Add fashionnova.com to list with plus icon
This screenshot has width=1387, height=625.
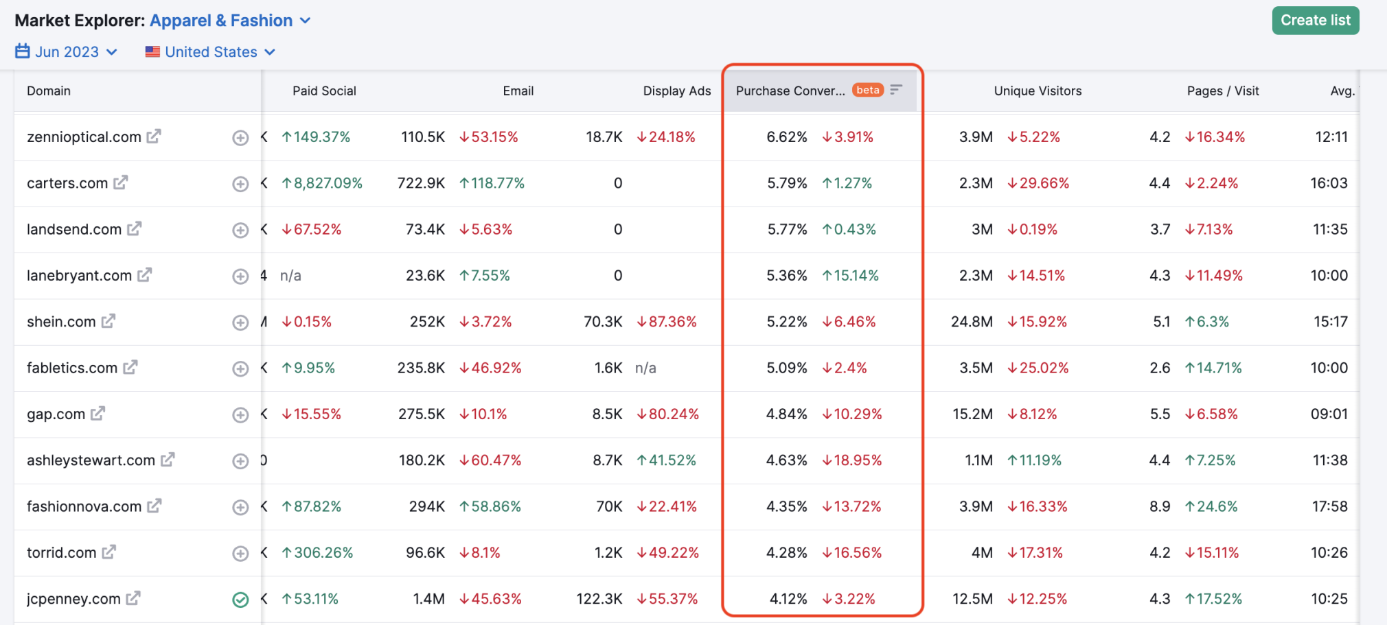coord(240,507)
